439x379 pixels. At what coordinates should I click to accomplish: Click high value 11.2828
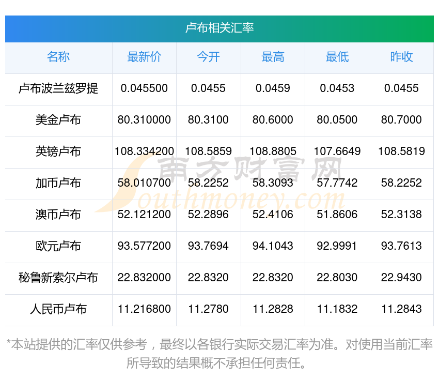click(x=273, y=309)
